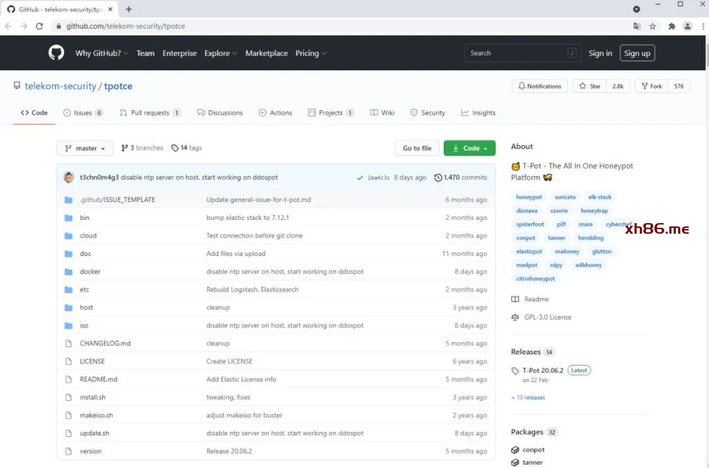Open the commits history clock icon
The image size is (709, 468).
point(438,177)
